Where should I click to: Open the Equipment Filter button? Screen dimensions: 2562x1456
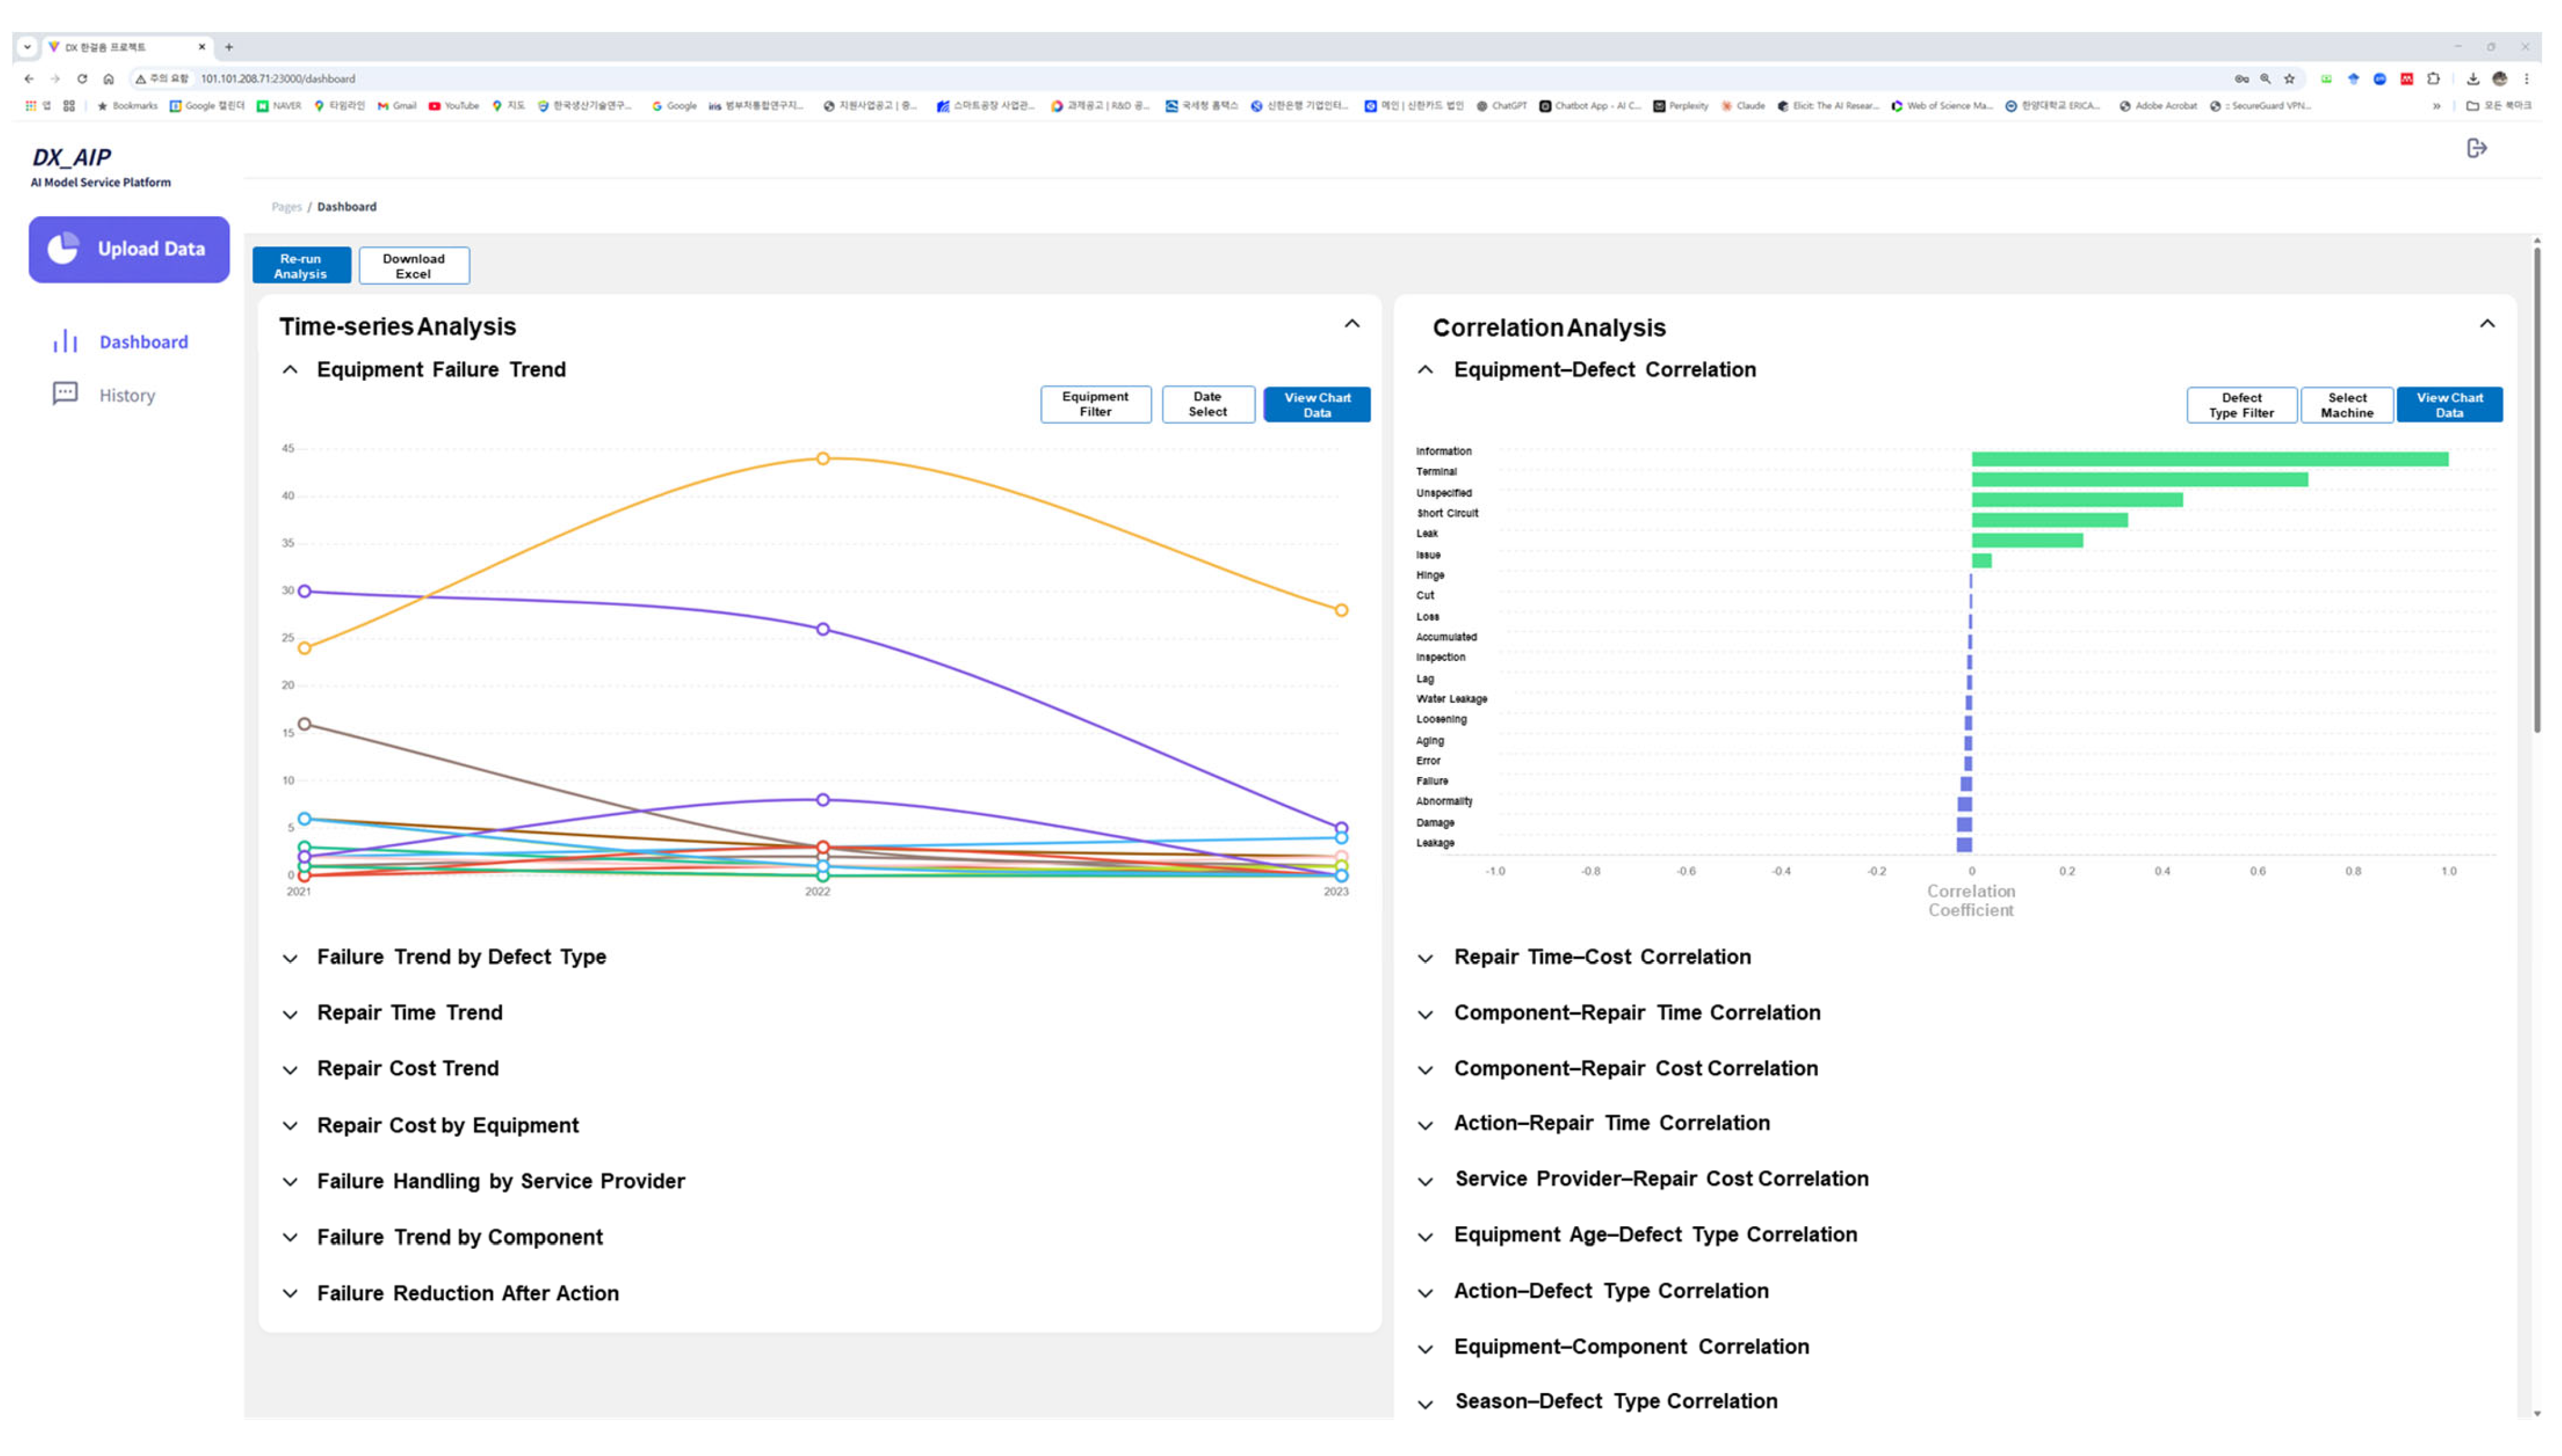coord(1094,404)
